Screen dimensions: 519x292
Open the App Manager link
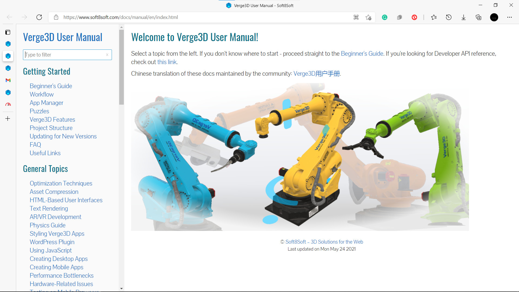(46, 103)
